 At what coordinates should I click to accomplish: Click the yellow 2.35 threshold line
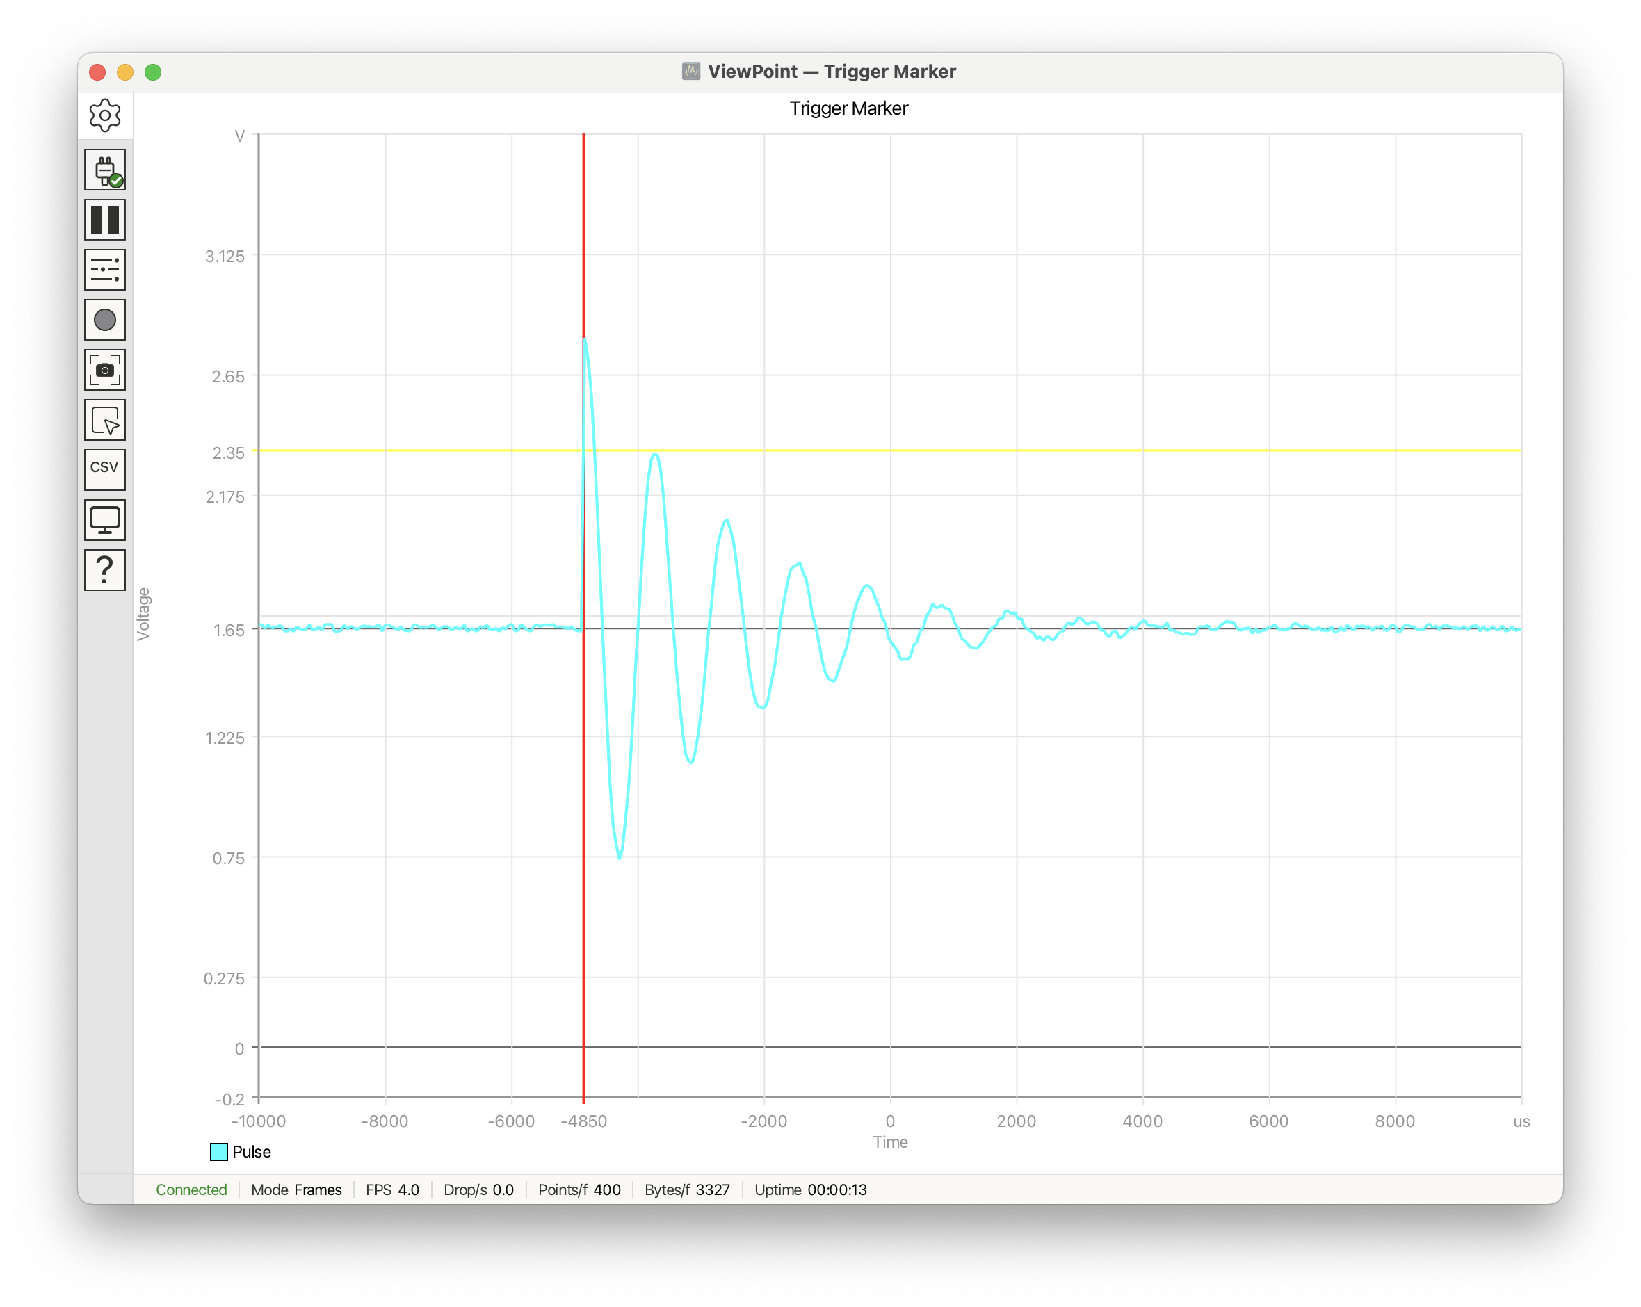click(x=887, y=450)
